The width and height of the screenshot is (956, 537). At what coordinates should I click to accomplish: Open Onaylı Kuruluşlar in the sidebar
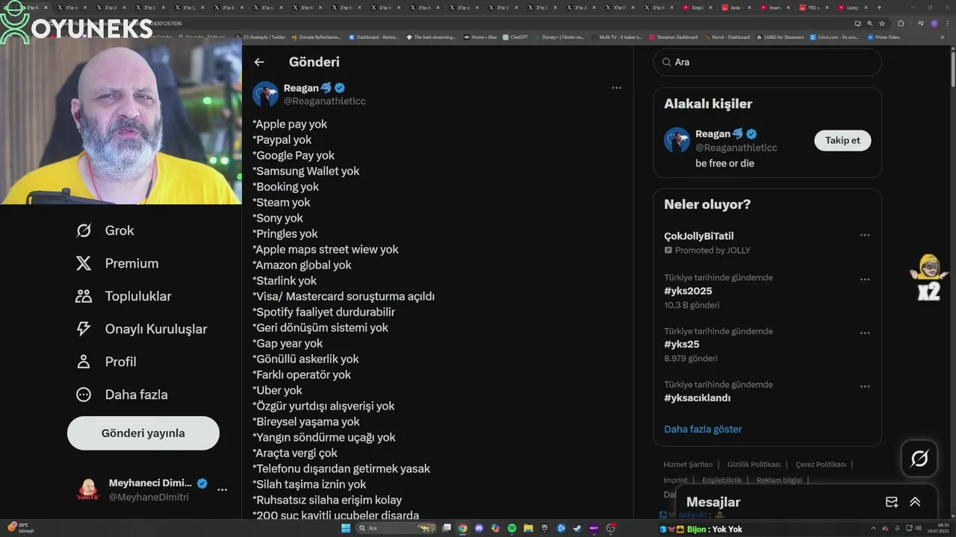[141, 329]
